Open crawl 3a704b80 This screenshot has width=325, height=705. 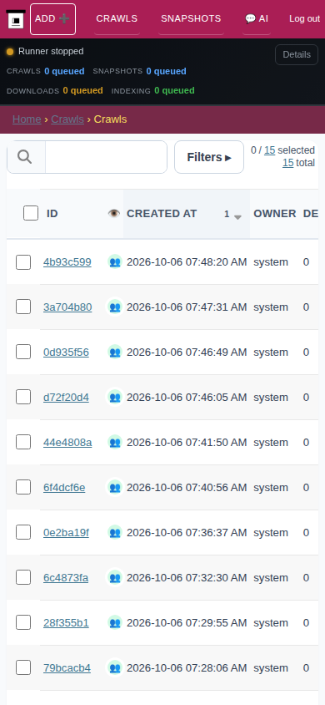[67, 307]
